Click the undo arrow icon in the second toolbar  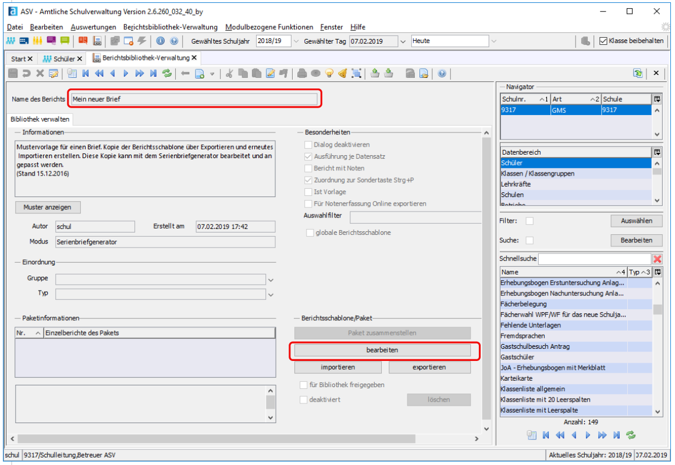click(27, 74)
